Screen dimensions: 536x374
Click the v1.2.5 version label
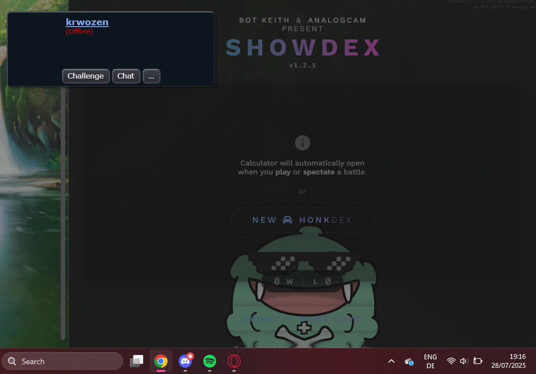tap(302, 65)
